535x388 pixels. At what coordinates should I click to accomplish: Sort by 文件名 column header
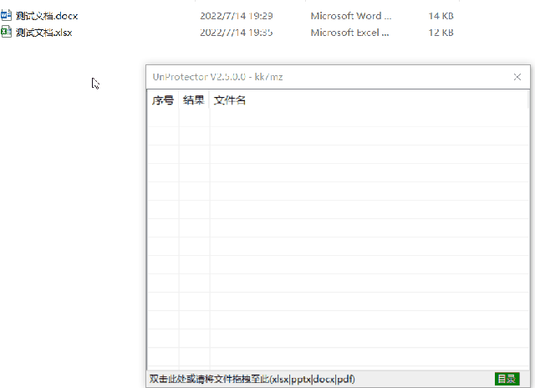229,100
